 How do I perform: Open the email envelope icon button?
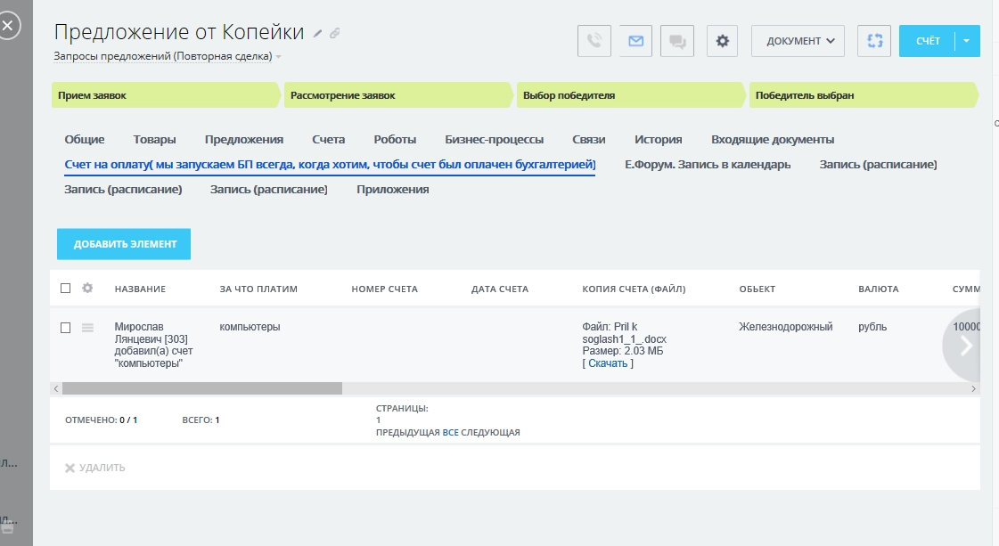tap(635, 41)
